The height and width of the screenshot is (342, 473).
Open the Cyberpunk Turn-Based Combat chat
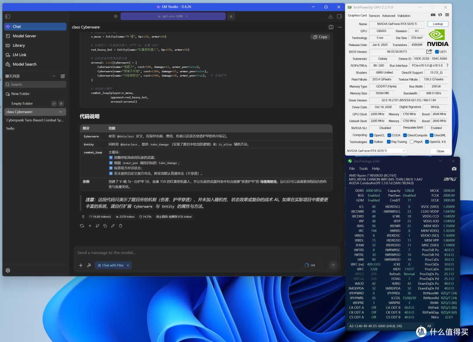35,120
